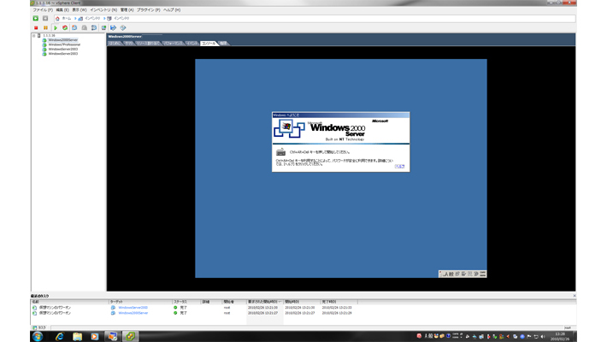Sort tasks by 要求された開始時刻 column header
Screen dimensions: 607x342
265,302
